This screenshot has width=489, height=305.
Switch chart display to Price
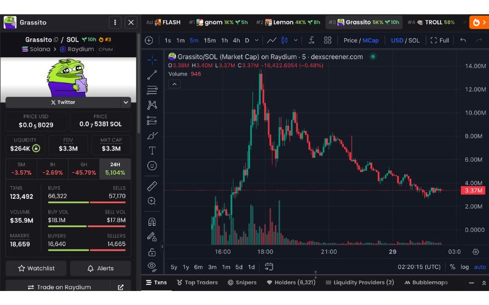point(350,40)
